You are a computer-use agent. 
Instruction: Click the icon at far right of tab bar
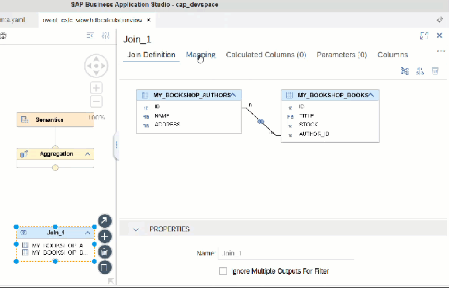point(439,20)
